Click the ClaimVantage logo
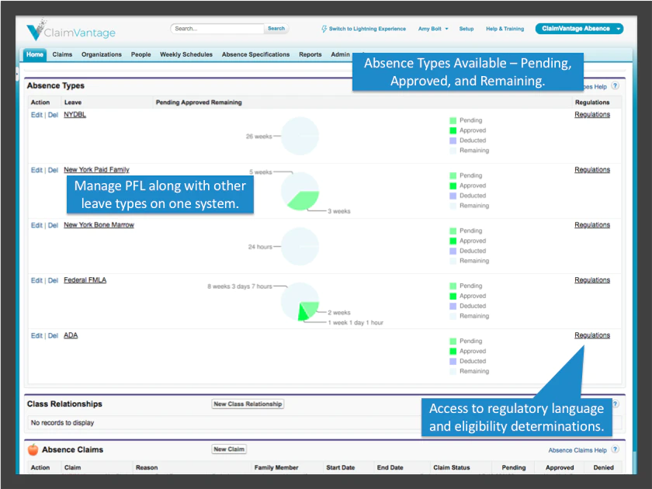The image size is (652, 489). click(x=71, y=29)
